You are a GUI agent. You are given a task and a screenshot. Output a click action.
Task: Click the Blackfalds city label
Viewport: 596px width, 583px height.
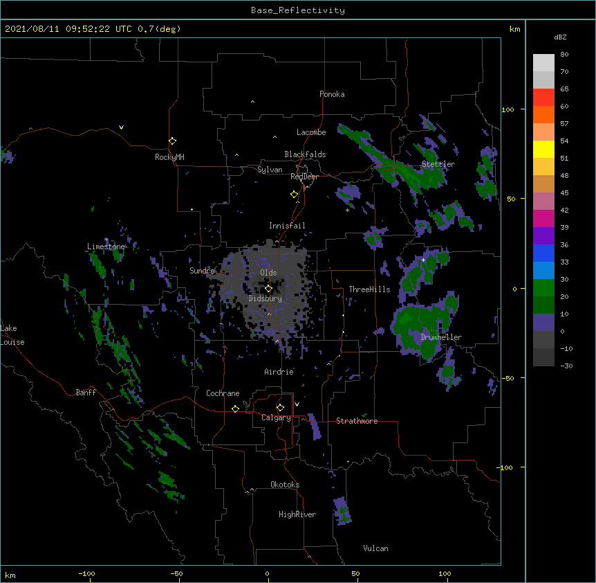pyautogui.click(x=305, y=154)
